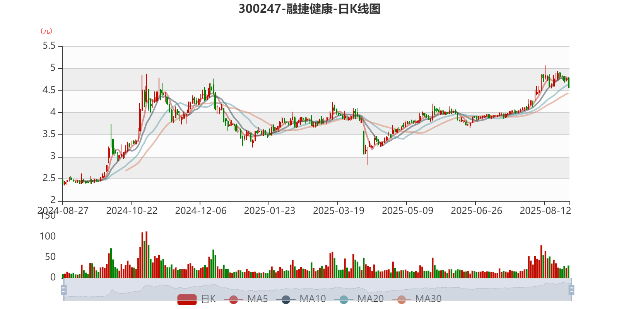Toggle the MA10 line legend
The height and width of the screenshot is (309, 619).
click(x=301, y=299)
